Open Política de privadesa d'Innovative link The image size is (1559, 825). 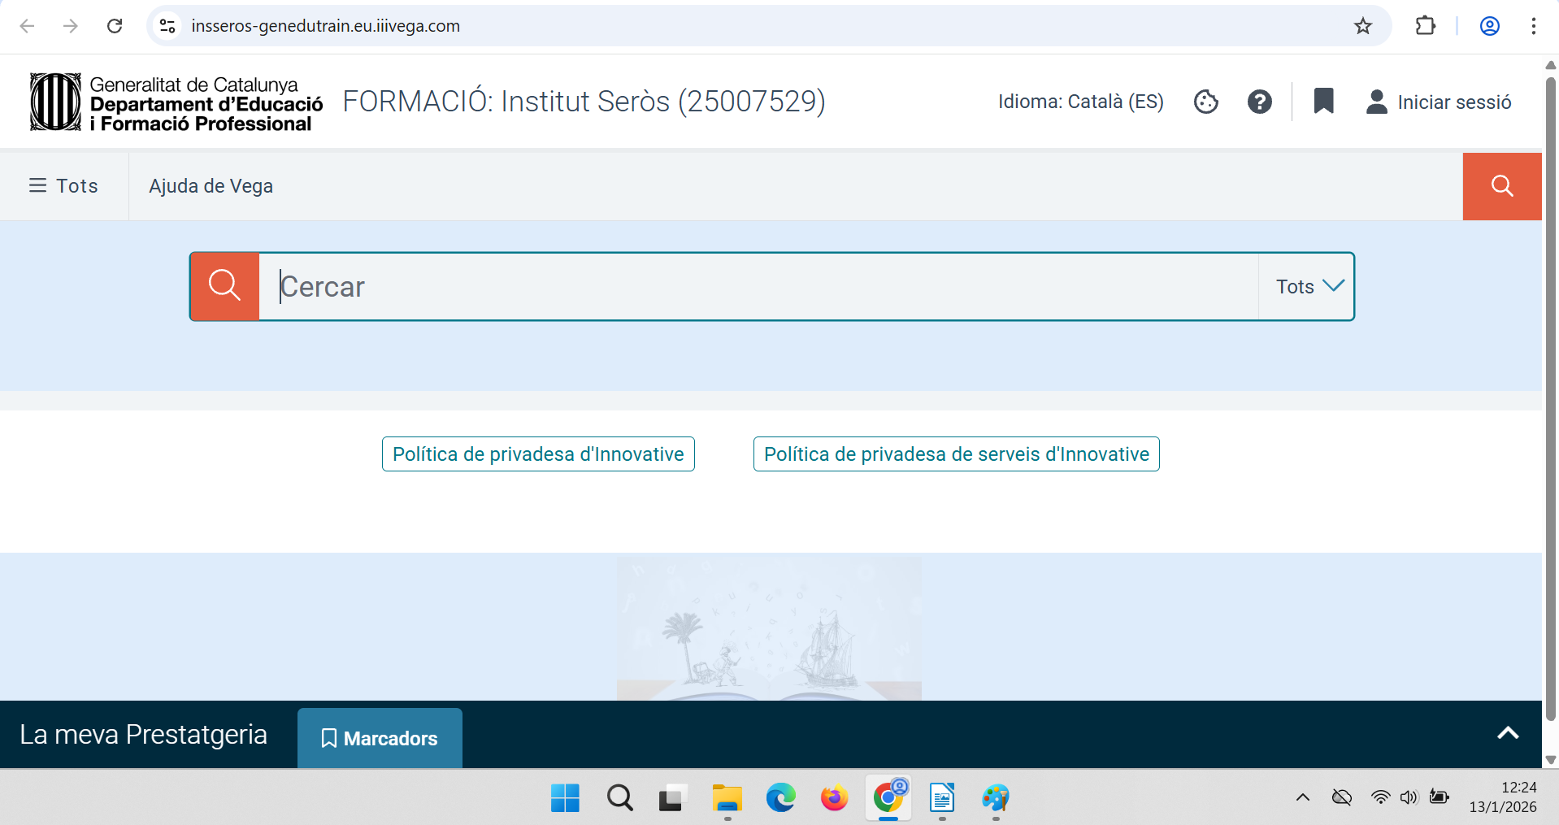point(538,454)
